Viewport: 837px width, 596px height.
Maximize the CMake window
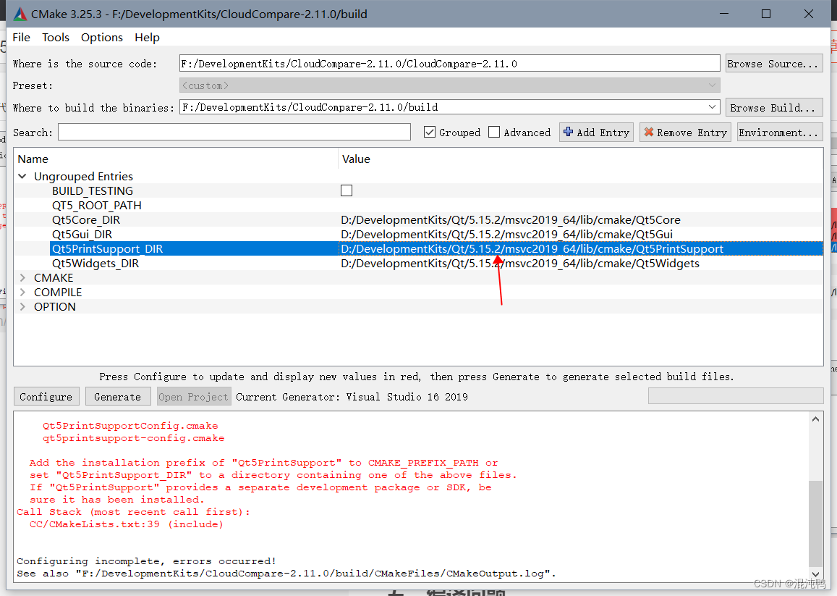pos(766,14)
